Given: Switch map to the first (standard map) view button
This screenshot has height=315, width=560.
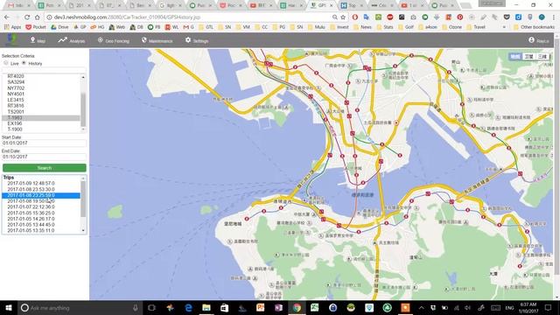Looking at the screenshot, I should [x=515, y=56].
